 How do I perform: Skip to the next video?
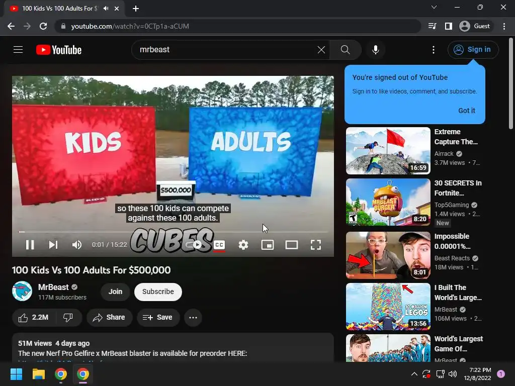53,245
